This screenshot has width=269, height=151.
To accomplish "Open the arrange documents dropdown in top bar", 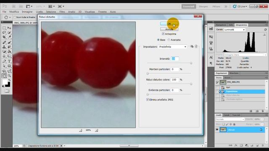I will pos(51,6).
